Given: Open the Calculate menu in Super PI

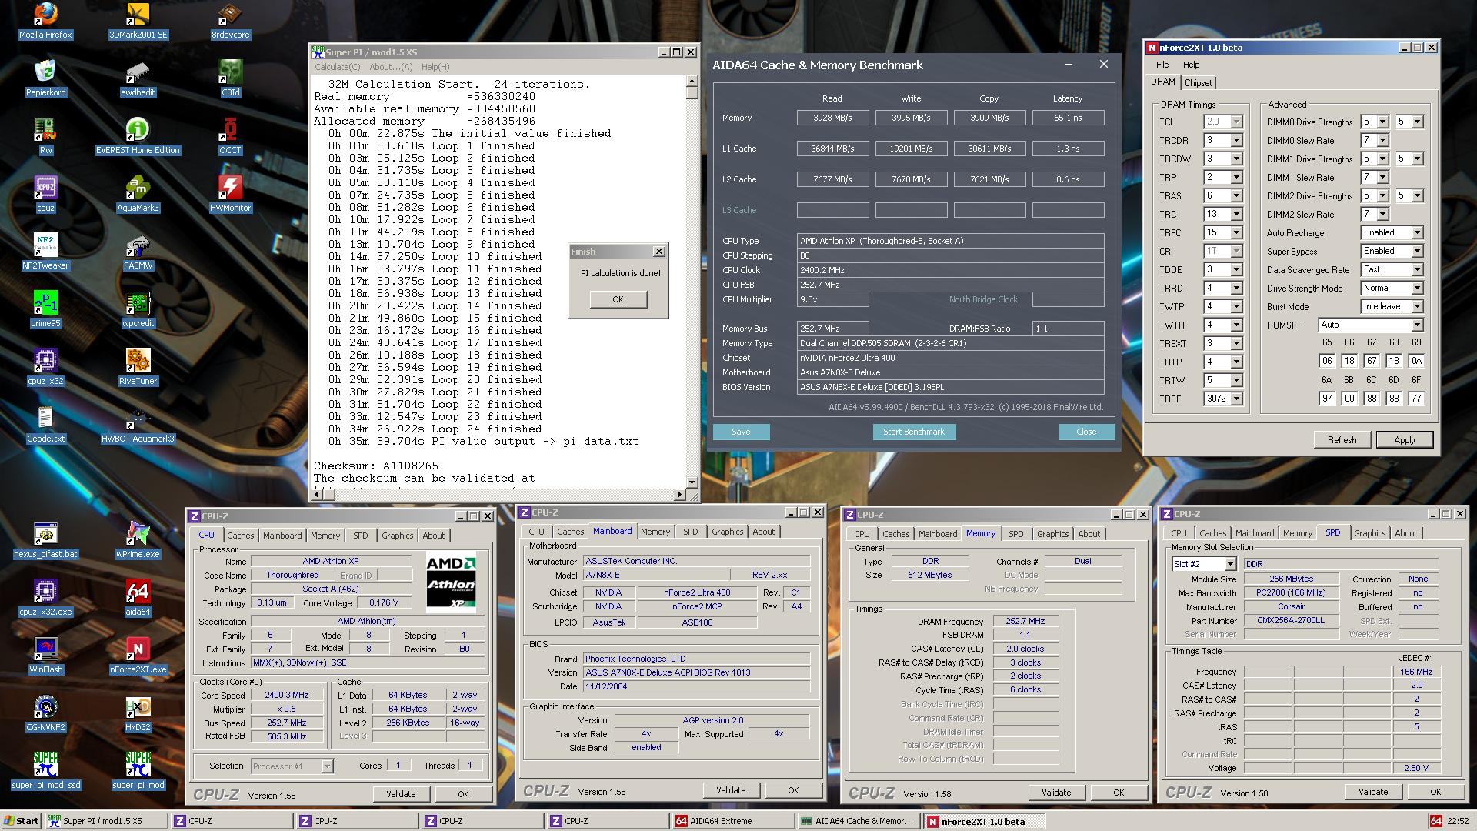Looking at the screenshot, I should 337,67.
